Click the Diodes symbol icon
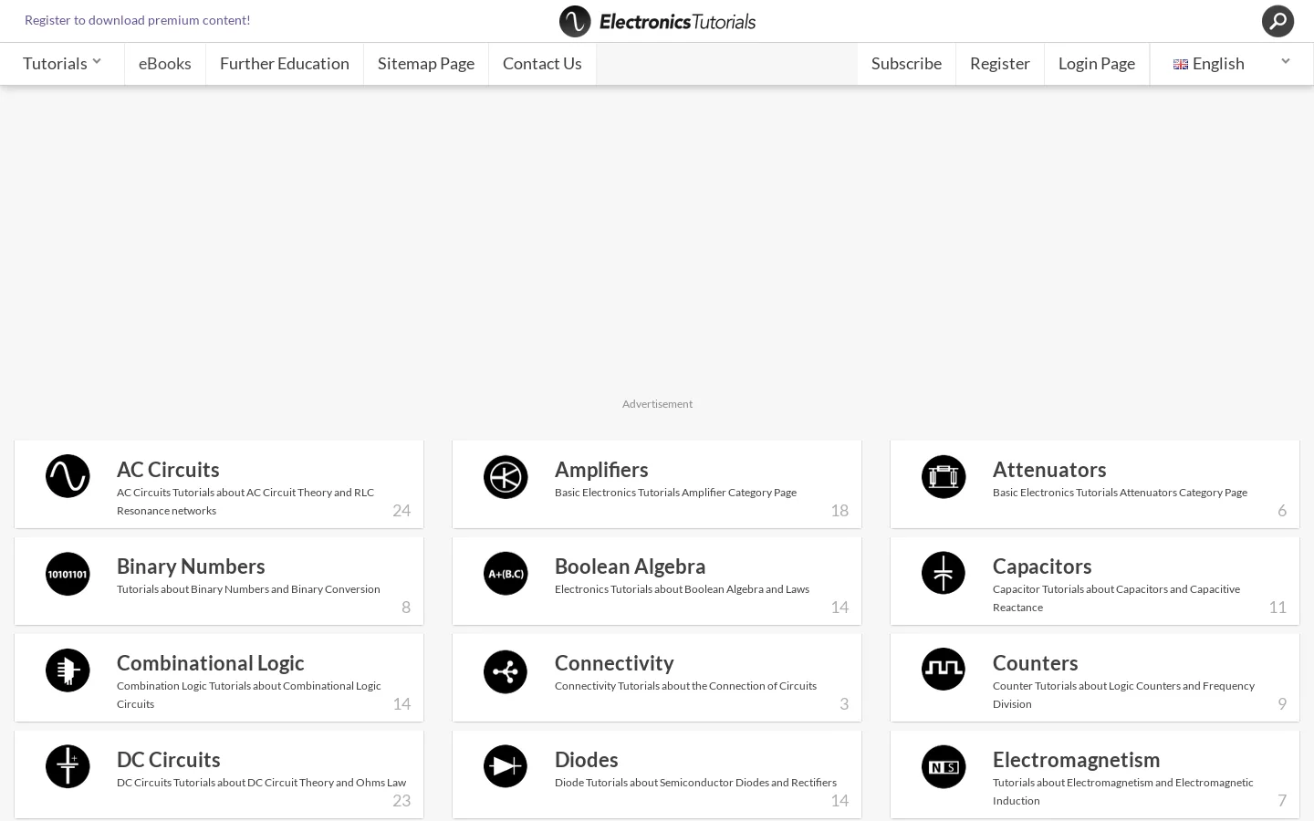This screenshot has width=1314, height=821. [x=506, y=767]
